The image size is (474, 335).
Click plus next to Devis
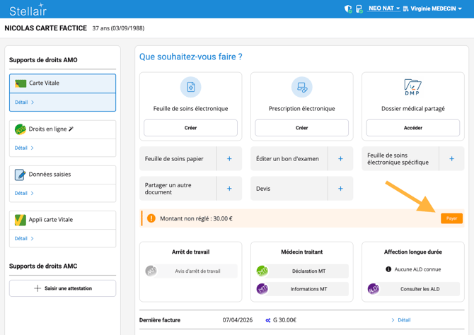pos(340,189)
